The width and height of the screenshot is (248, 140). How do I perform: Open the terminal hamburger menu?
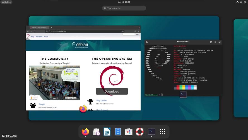(215, 42)
